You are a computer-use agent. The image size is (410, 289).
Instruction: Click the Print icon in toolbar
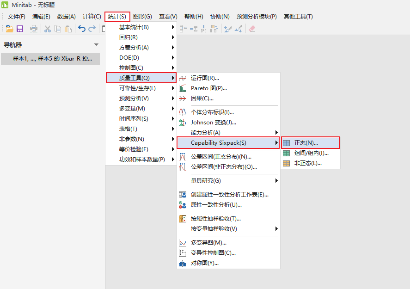coord(34,29)
